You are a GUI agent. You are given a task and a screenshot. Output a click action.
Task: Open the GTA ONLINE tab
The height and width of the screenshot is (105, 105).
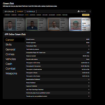tap(9, 12)
